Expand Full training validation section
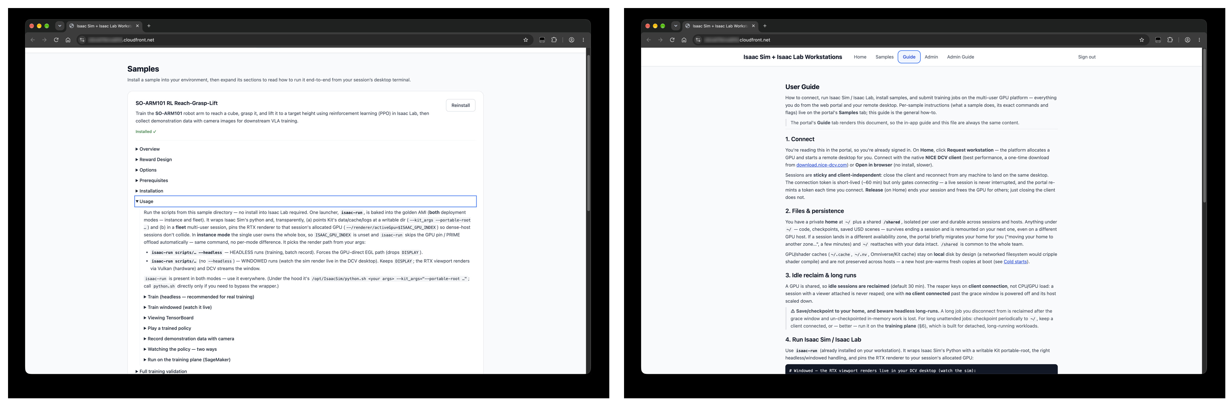This screenshot has height=405, width=1232. pyautogui.click(x=161, y=371)
